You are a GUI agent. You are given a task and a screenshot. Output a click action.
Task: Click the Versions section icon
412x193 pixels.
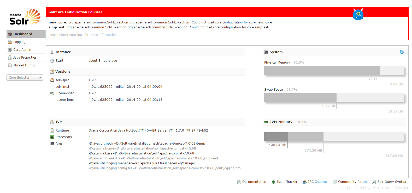click(52, 72)
